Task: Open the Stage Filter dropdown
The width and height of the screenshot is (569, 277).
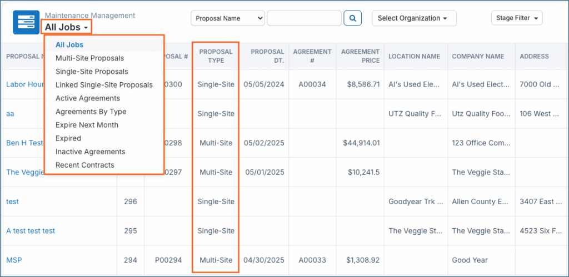Action: pyautogui.click(x=516, y=18)
